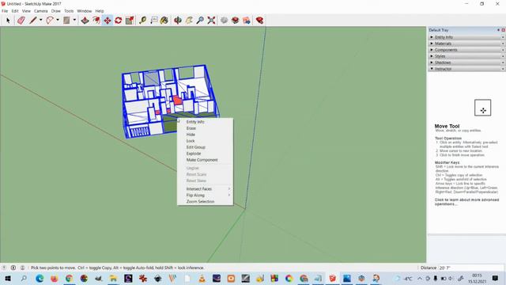Activate the Pan hand tool
The image size is (506, 285).
tap(189, 21)
